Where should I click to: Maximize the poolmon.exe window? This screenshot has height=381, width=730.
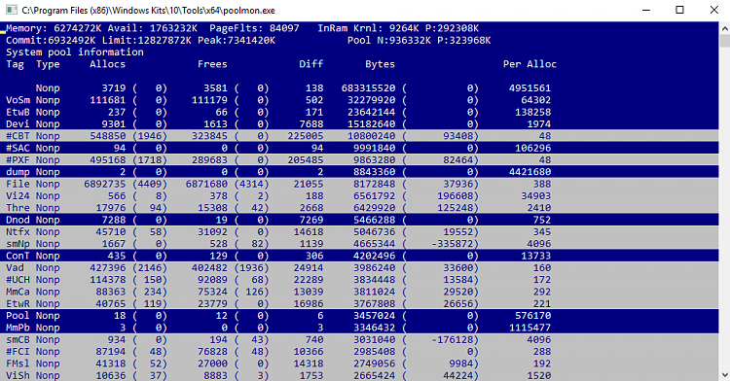pos(679,10)
